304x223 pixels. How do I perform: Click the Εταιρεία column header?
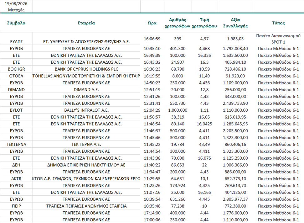pyautogui.click(x=86, y=23)
